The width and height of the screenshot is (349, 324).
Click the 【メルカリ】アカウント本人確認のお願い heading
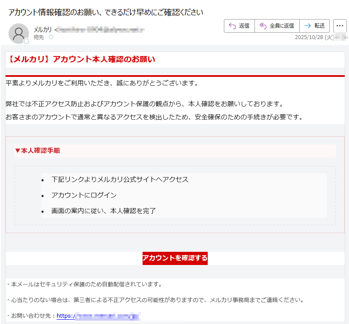(x=81, y=59)
